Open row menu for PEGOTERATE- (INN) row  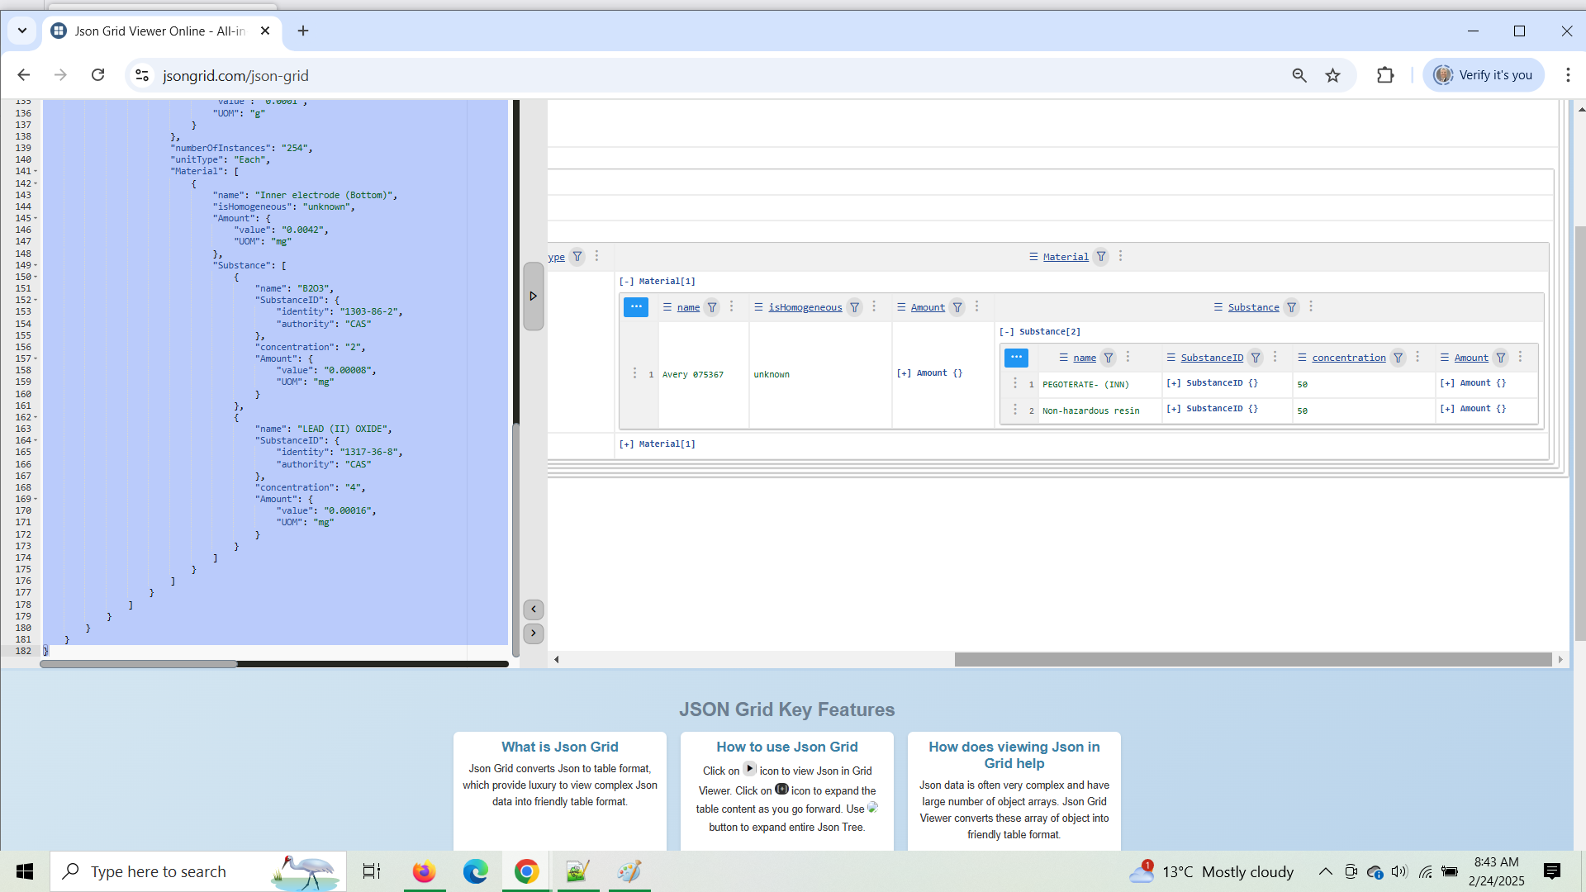pyautogui.click(x=1015, y=383)
